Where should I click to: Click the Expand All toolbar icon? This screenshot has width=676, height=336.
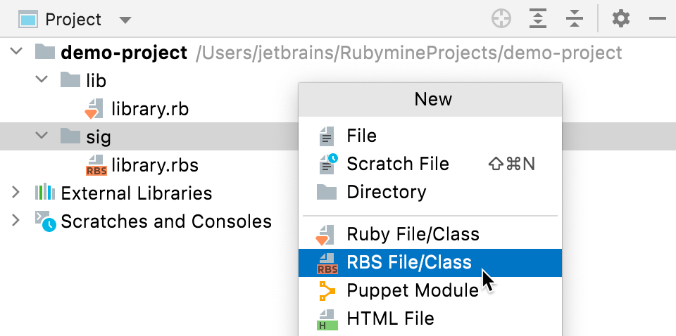[x=538, y=19]
